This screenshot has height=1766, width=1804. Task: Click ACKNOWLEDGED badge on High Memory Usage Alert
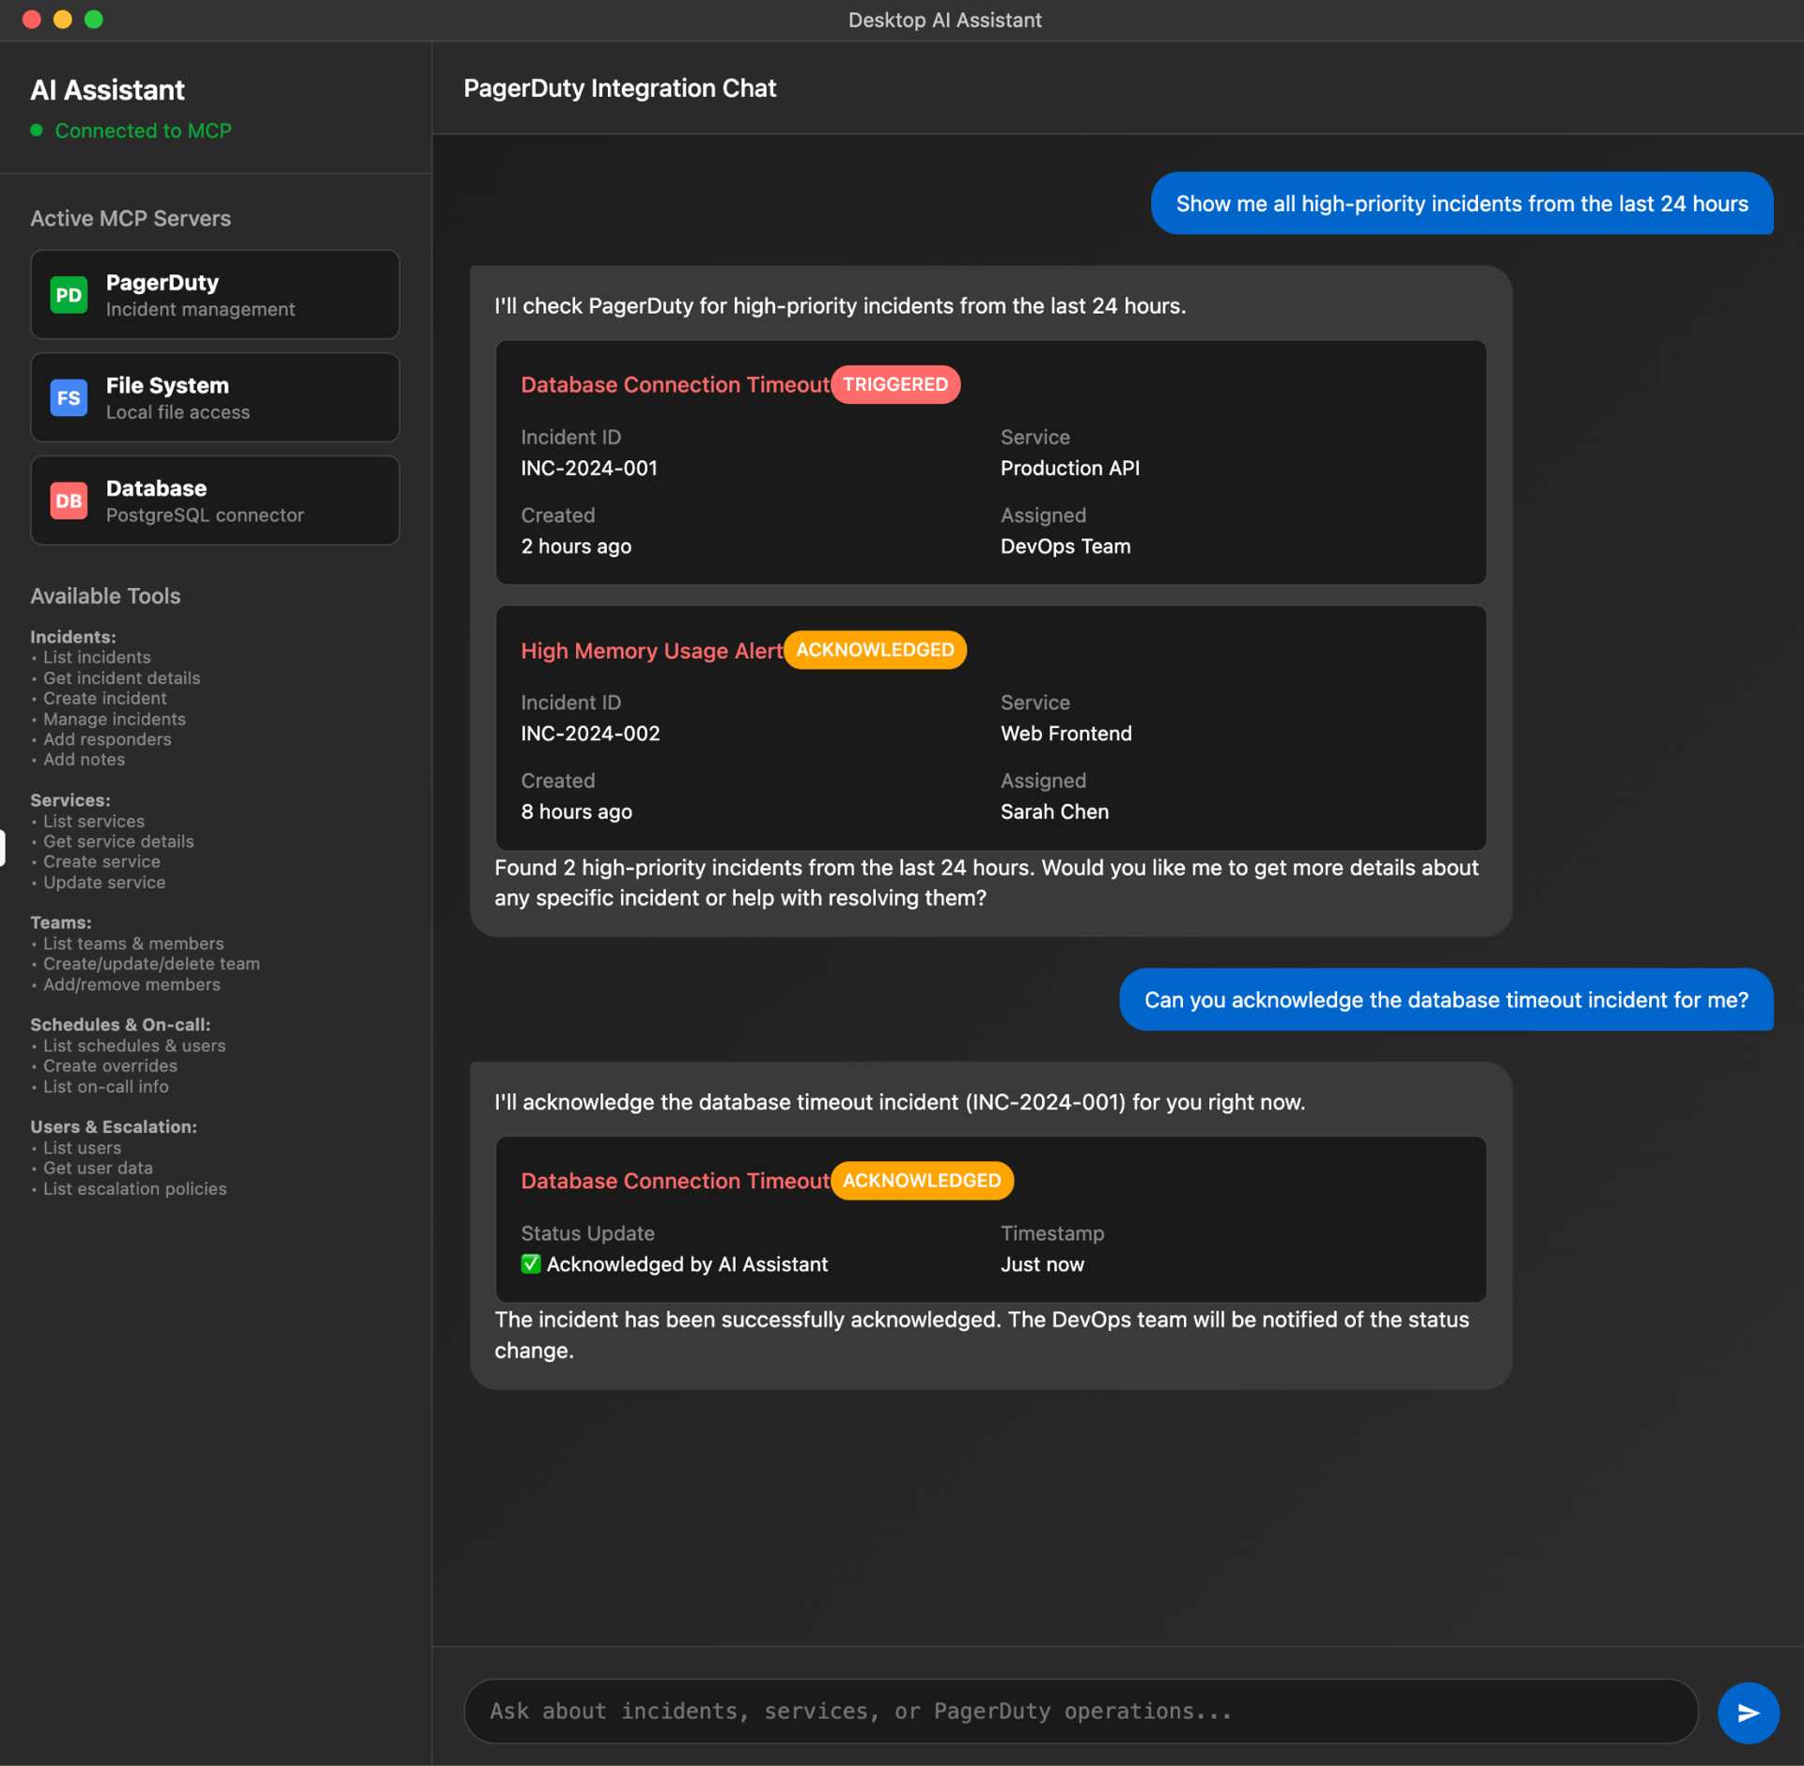point(874,650)
